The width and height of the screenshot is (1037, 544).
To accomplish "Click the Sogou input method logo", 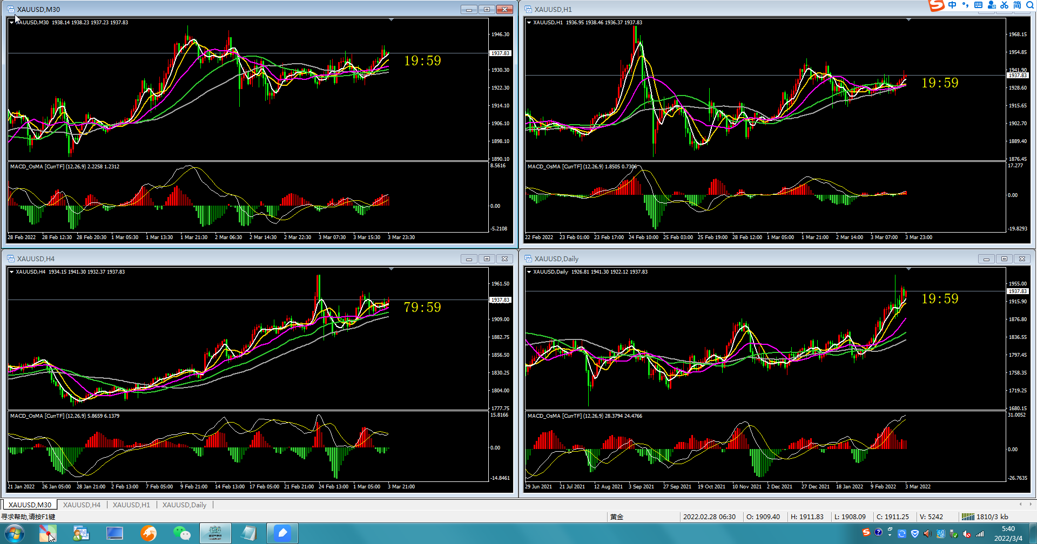I will coord(937,5).
